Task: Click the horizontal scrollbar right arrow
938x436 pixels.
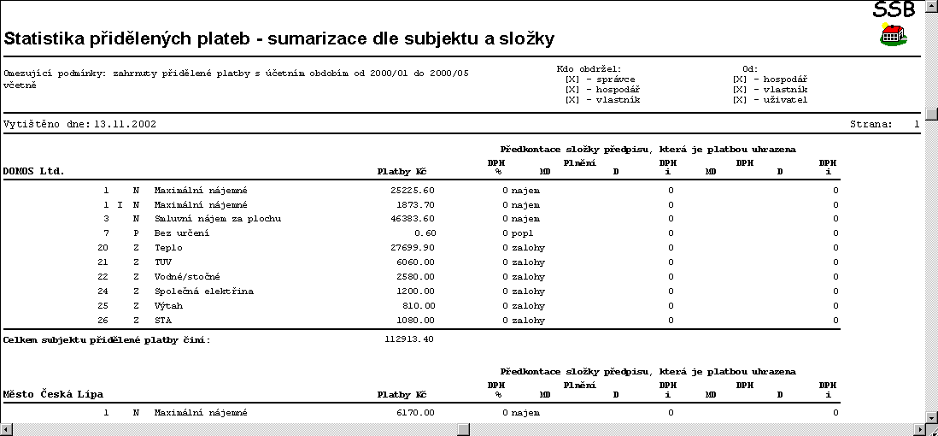Action: pos(917,429)
